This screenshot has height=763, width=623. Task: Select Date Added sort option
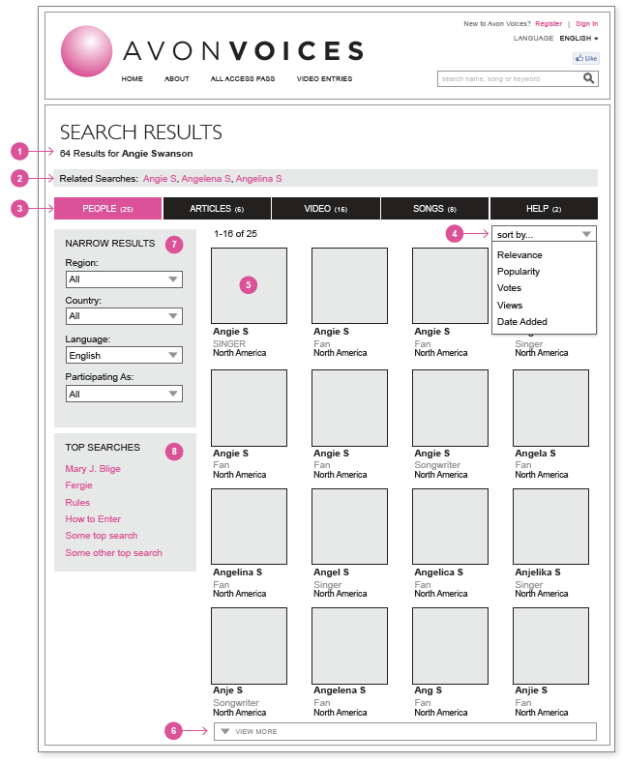522,322
